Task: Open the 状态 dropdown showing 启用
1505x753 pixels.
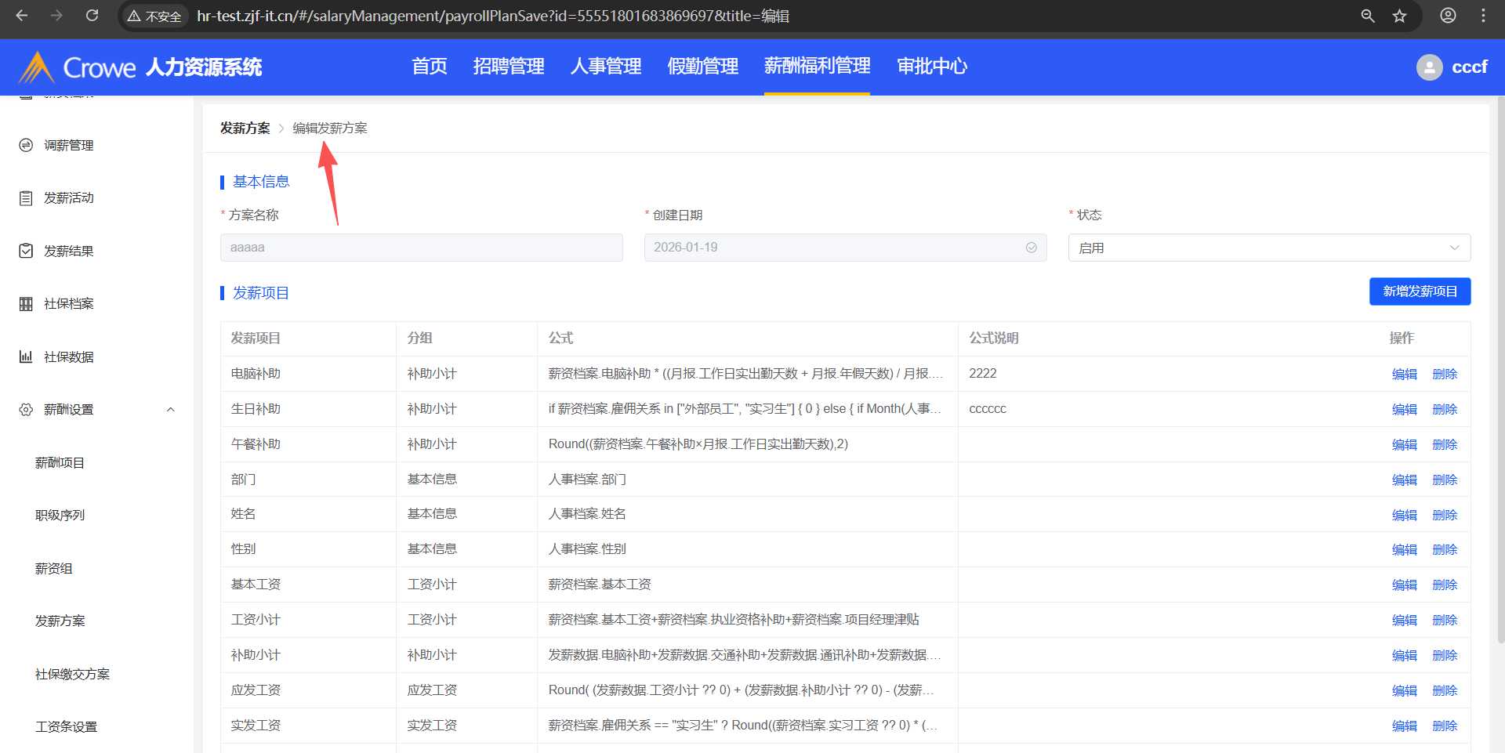Action: pyautogui.click(x=1268, y=248)
